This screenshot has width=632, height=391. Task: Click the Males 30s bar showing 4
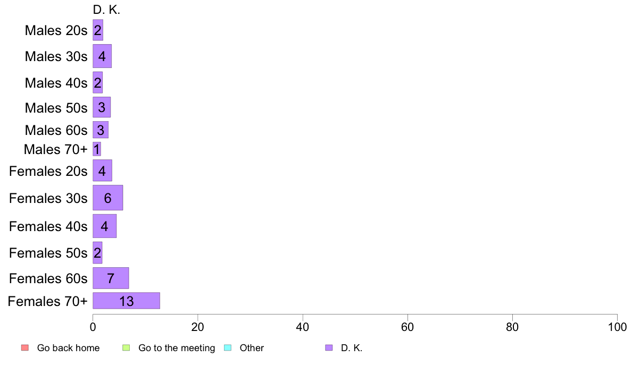pos(102,56)
